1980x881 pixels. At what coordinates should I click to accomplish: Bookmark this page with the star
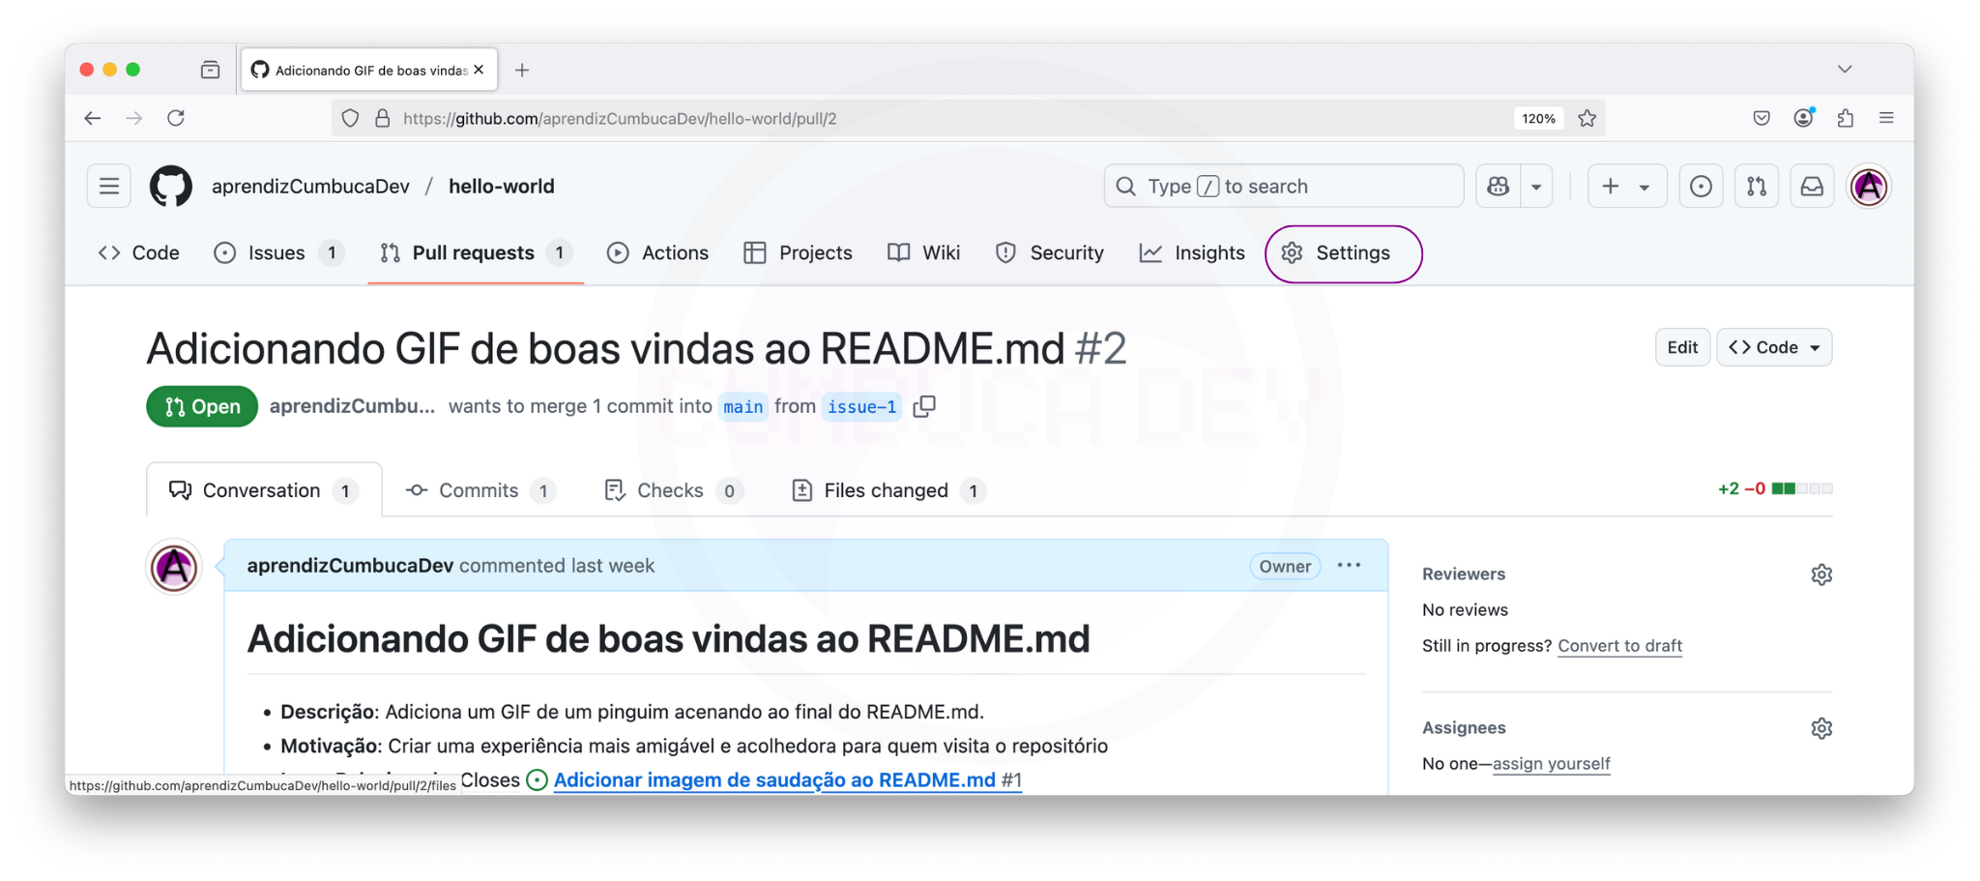1587,118
